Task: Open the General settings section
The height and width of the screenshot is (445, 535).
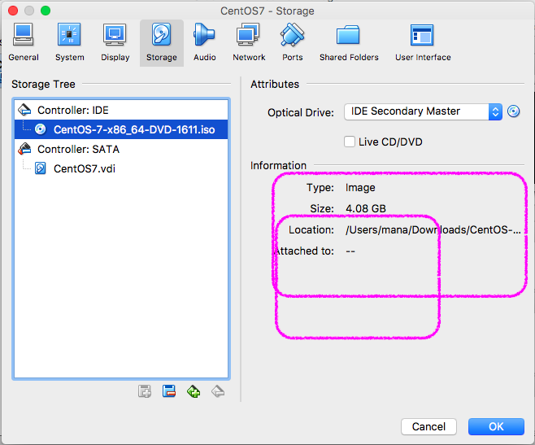Action: [24, 42]
